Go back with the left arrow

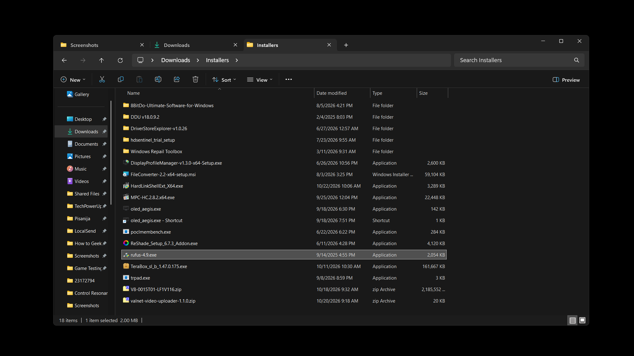pos(64,60)
